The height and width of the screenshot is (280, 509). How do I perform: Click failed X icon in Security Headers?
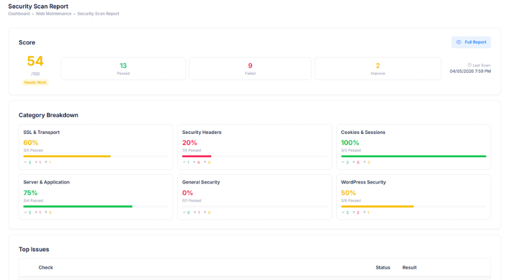(x=194, y=162)
